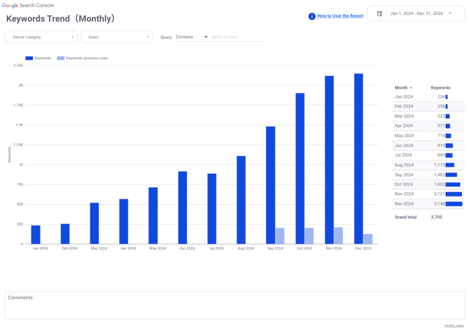Click the Nov 2024 previous-year light bar
Image resolution: width=469 pixels, height=330 pixels.
click(338, 236)
